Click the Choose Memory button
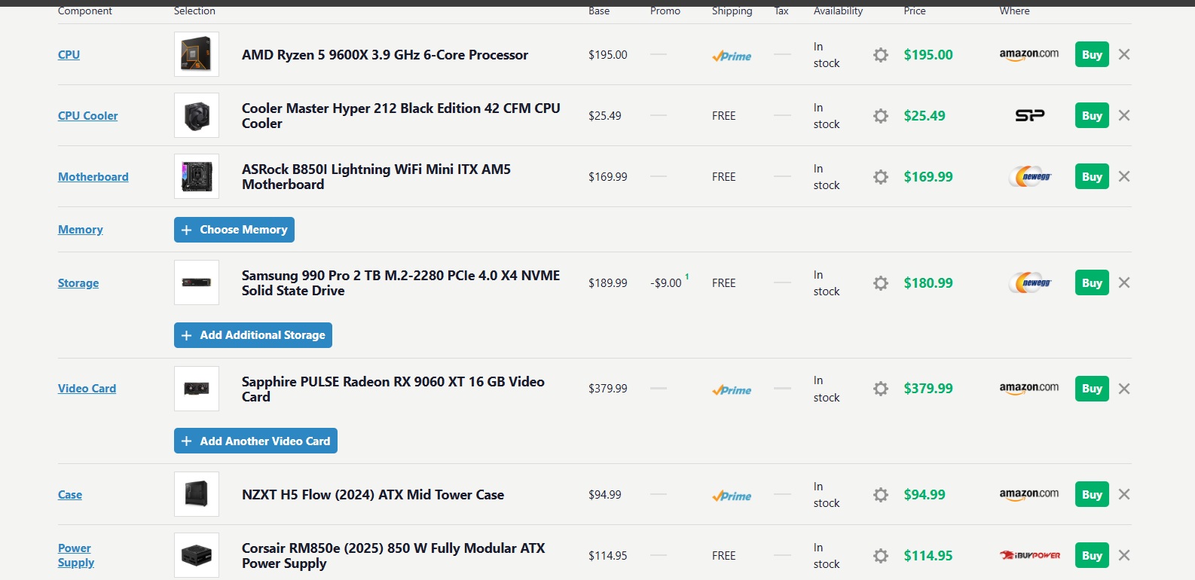1195x580 pixels. (234, 230)
